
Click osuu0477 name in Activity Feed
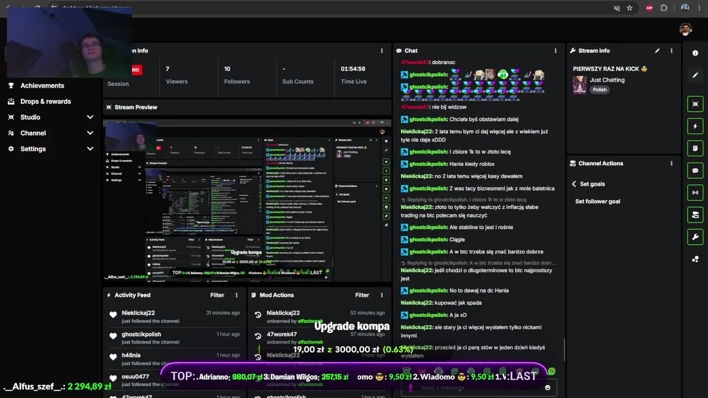[x=136, y=377]
